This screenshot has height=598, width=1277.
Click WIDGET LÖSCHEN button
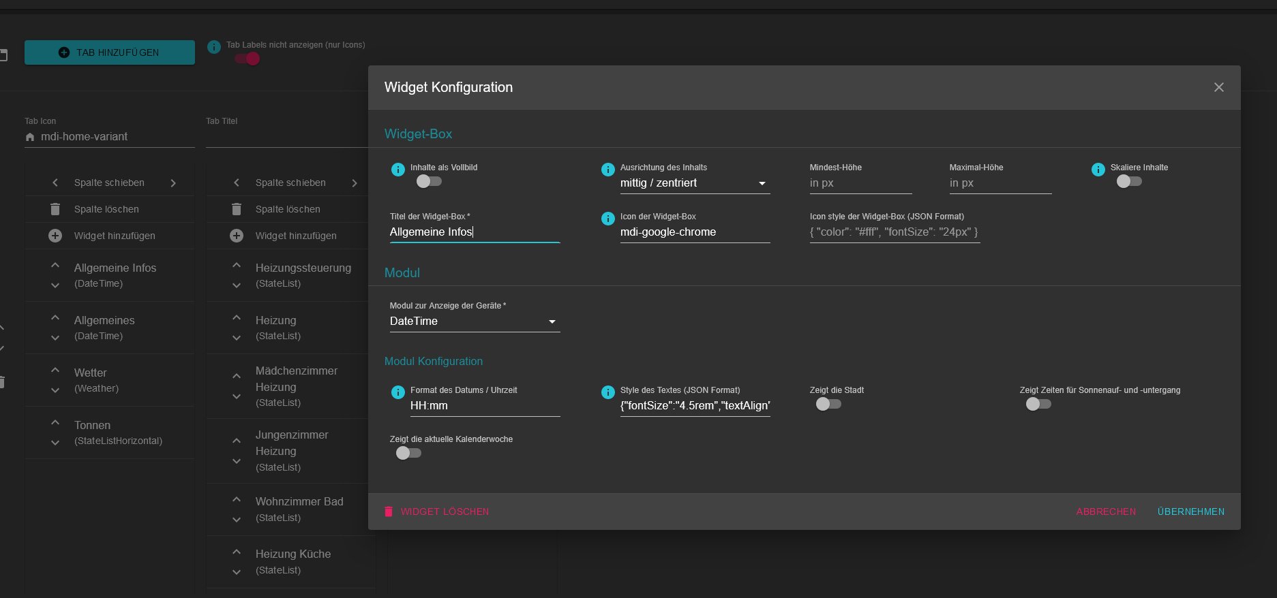pos(436,512)
